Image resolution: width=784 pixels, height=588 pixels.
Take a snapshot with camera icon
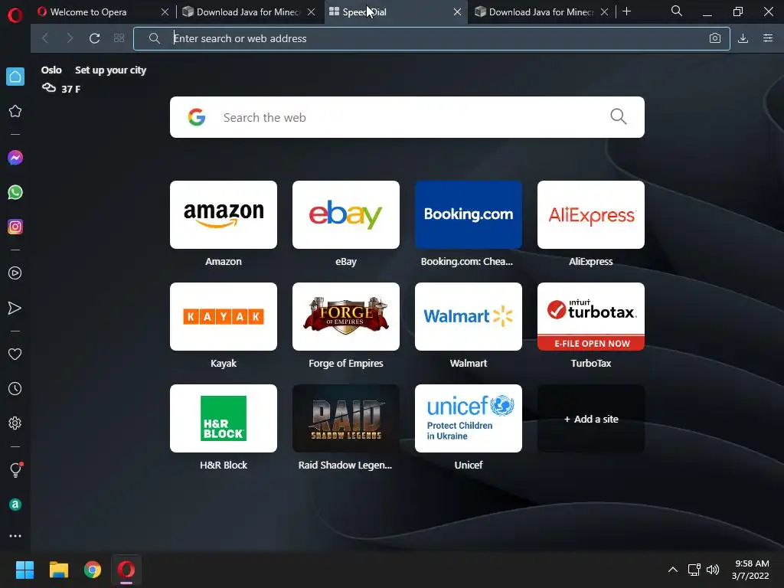pos(715,38)
